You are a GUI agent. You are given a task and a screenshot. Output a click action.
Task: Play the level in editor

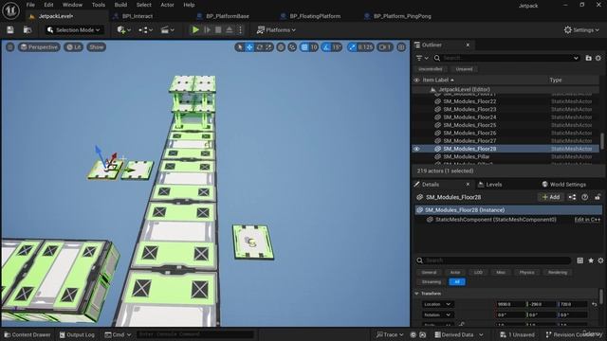coord(196,29)
